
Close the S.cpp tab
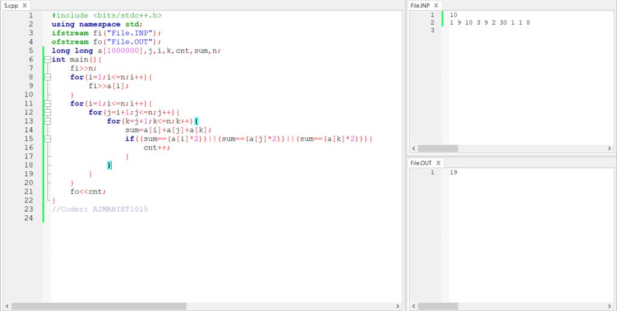click(x=24, y=5)
